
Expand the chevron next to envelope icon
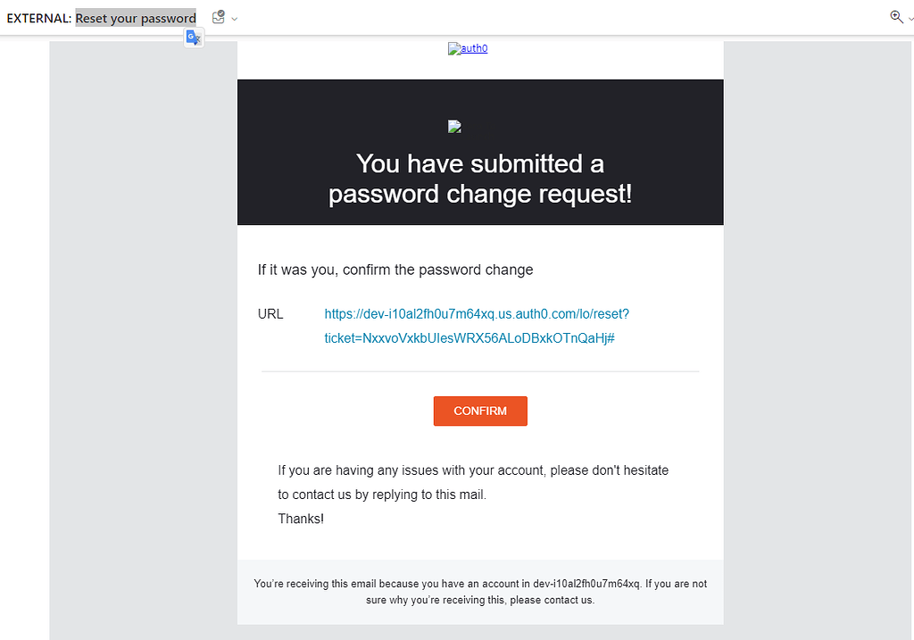(x=234, y=18)
